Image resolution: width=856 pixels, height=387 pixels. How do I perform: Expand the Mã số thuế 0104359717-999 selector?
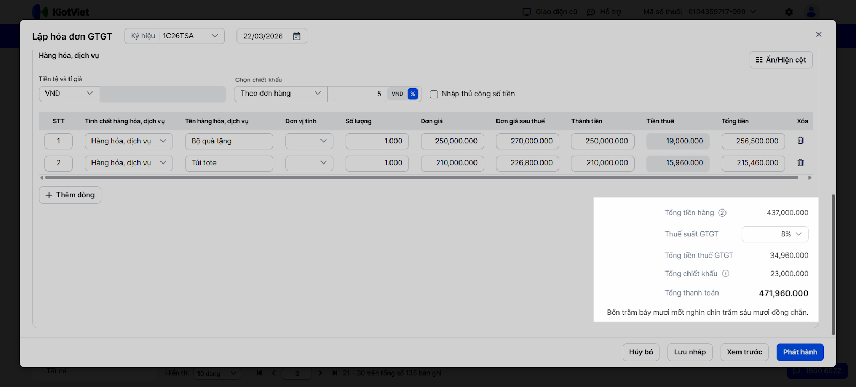tap(700, 12)
